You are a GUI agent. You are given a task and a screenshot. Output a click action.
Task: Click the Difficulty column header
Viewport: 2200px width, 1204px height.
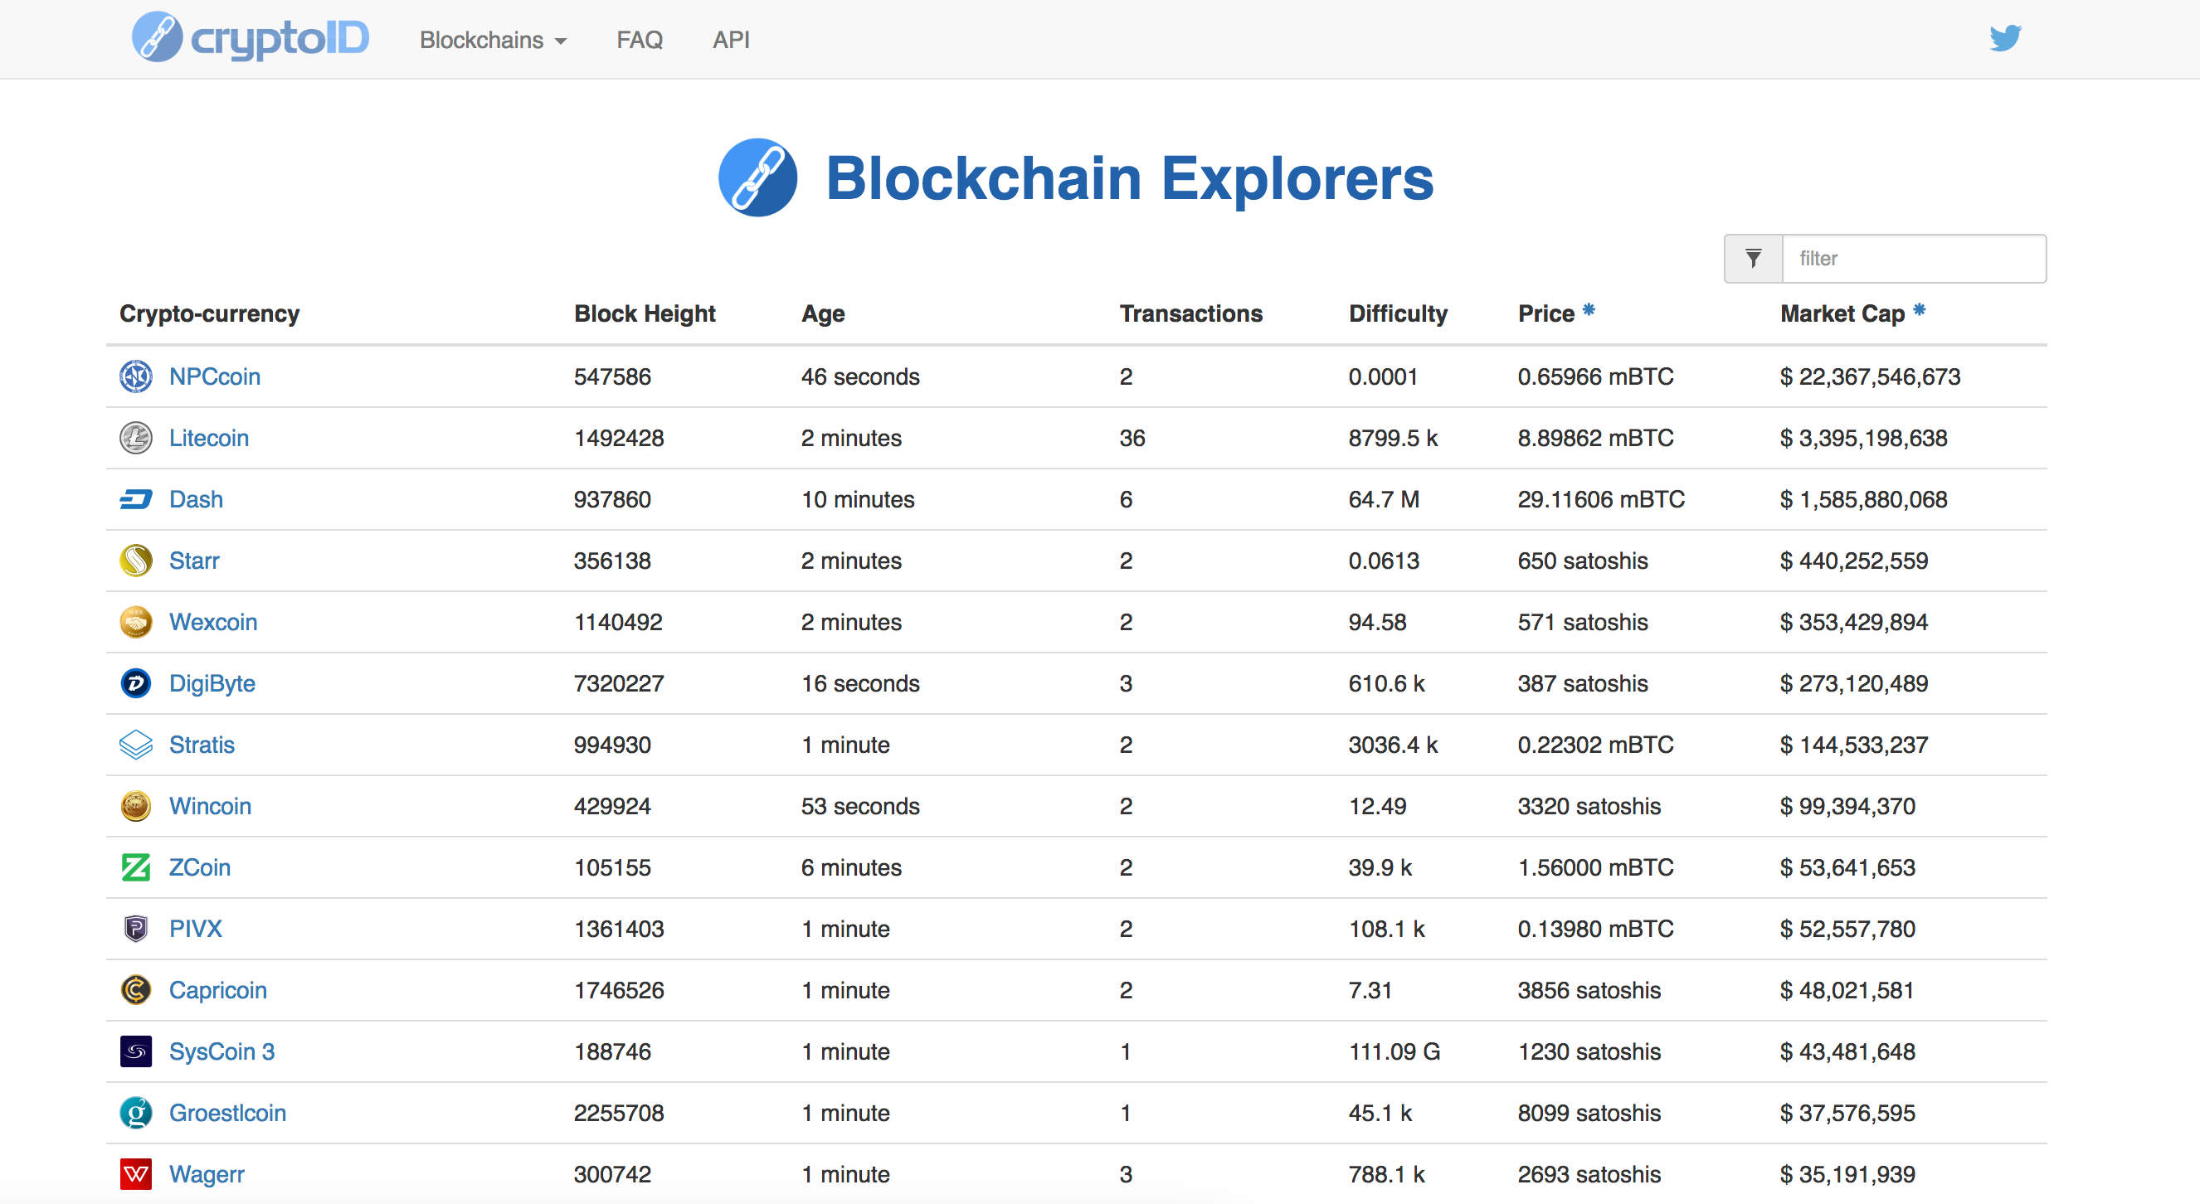coord(1398,314)
